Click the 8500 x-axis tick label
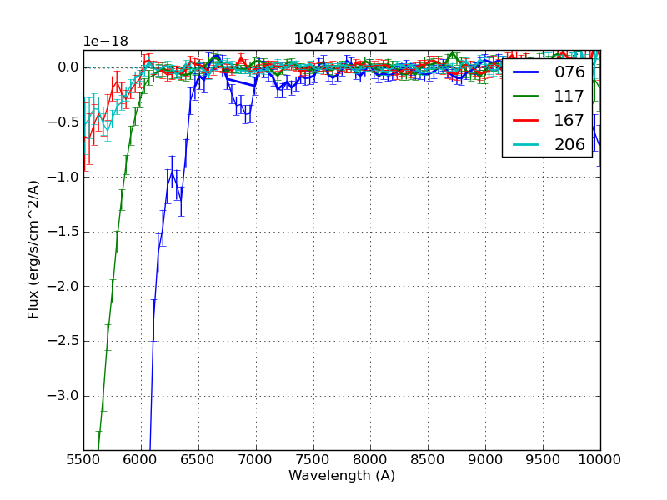This screenshot has width=667, height=500. tap(428, 460)
